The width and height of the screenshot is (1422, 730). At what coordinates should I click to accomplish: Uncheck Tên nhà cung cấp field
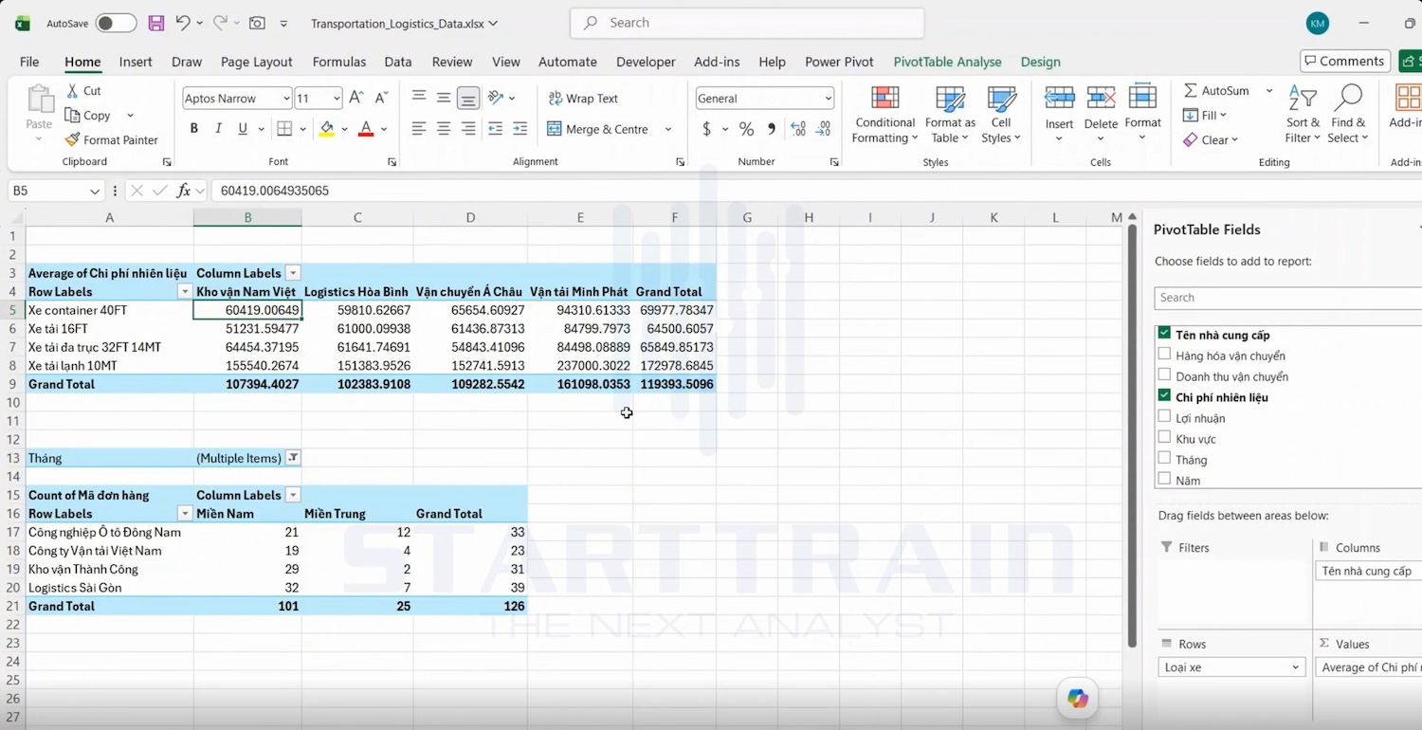coord(1164,334)
